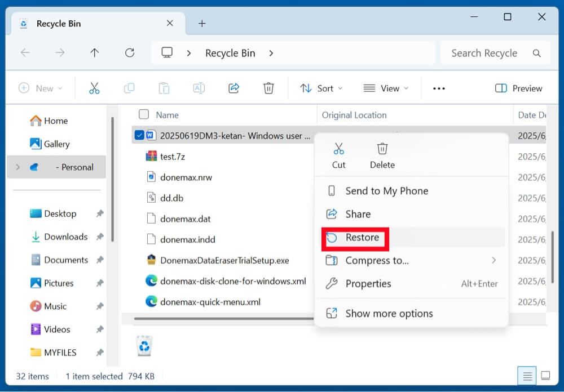Open Show more options entry
564x392 pixels.
389,314
